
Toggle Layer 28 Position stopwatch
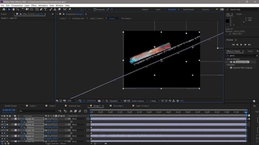tap(21, 133)
